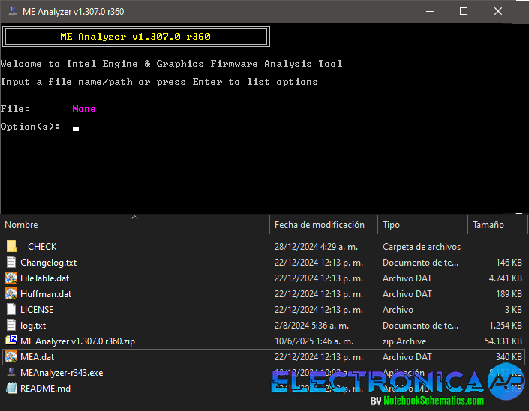Select ME Analyzer v1.307.0 r360.zip file name
Screen dimensions: 529x411
pyautogui.click(x=77, y=341)
